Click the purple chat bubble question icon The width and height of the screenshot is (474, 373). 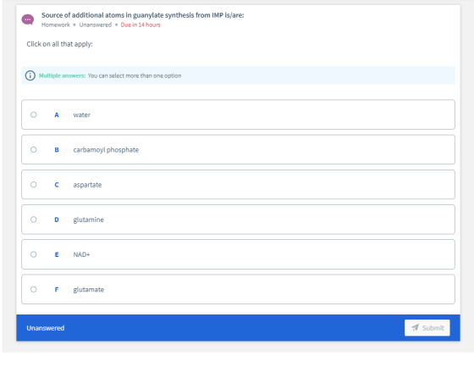click(x=27, y=19)
